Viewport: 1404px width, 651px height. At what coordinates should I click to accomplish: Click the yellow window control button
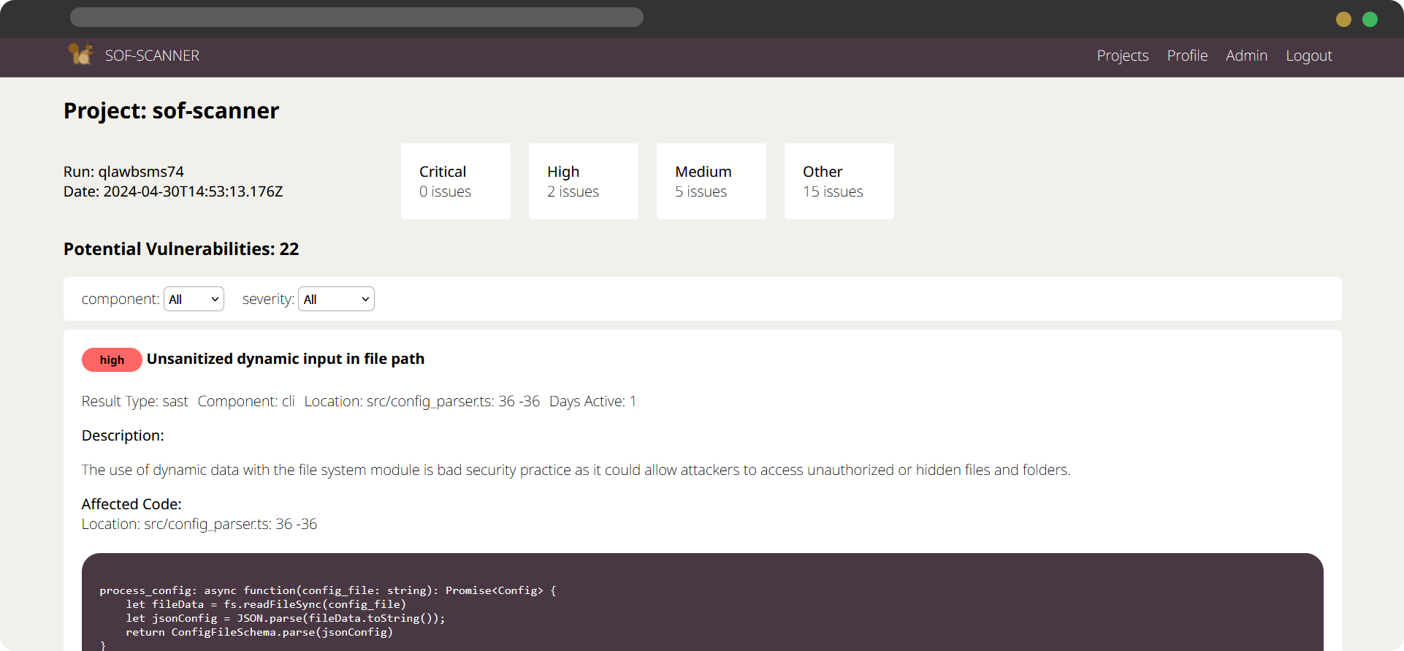[x=1343, y=19]
